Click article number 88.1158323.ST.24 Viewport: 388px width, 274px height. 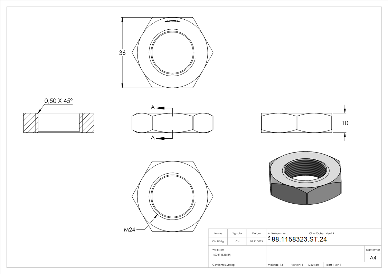[299, 239]
